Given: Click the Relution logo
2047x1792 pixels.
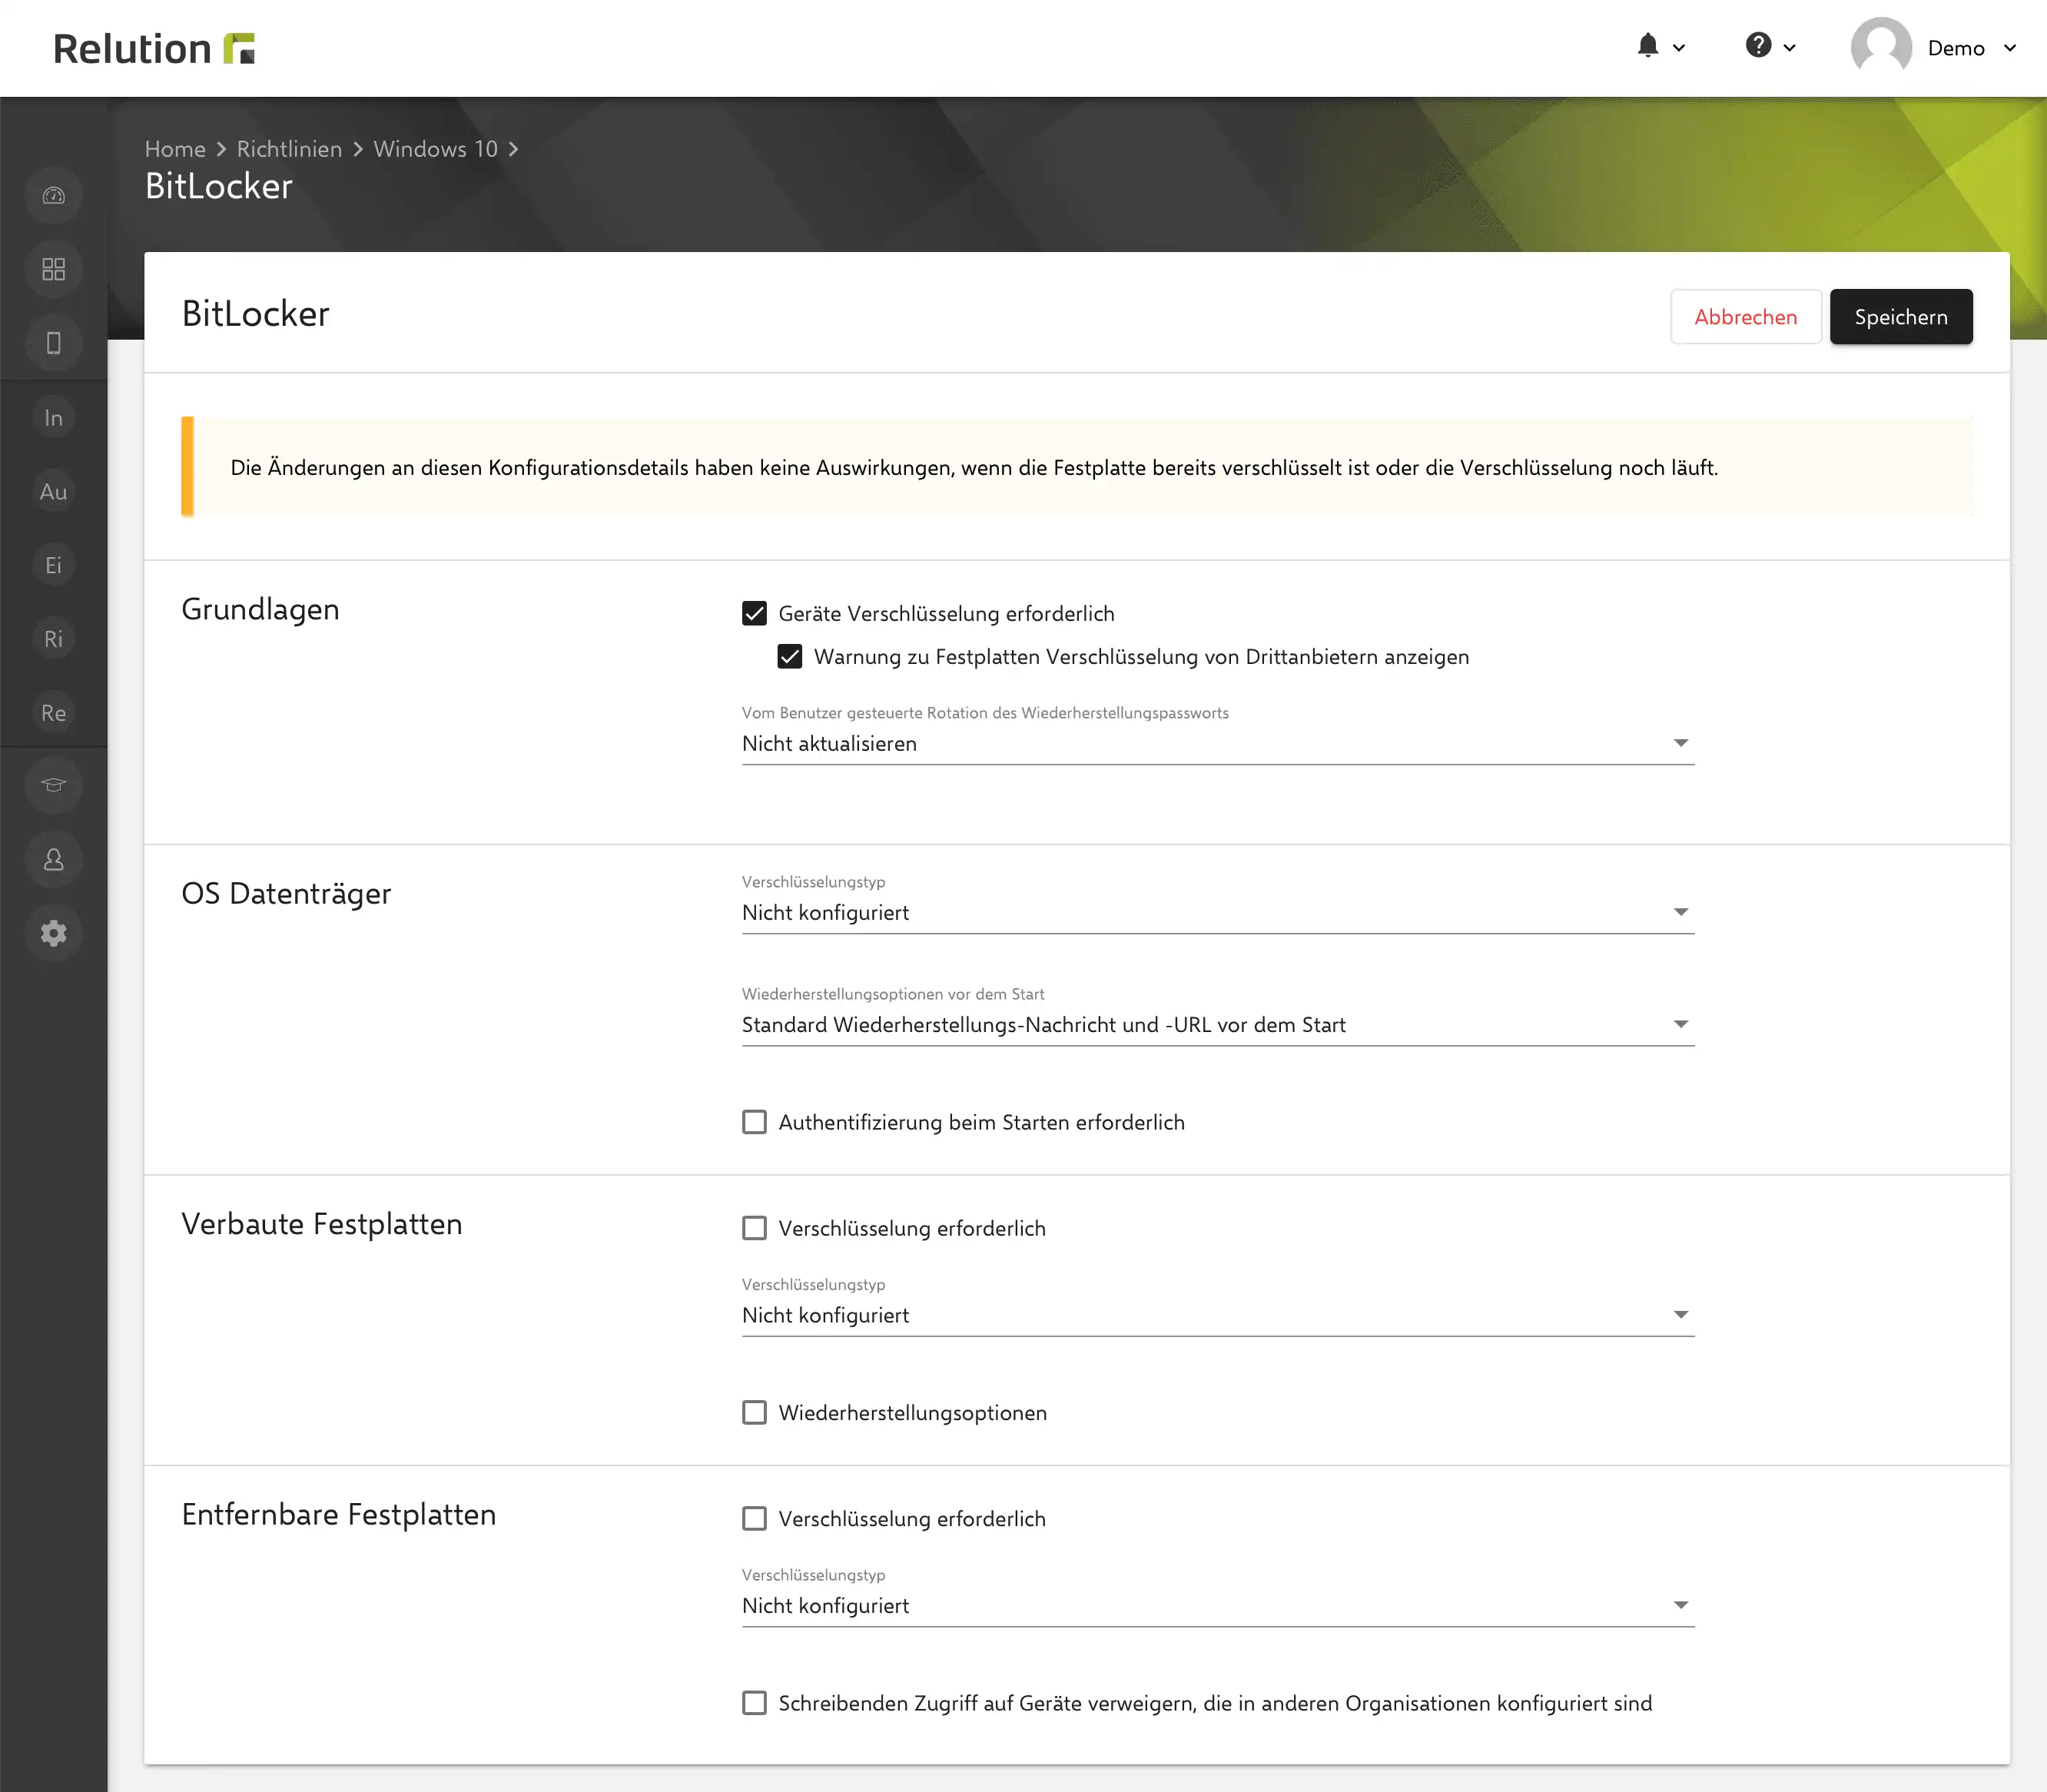Looking at the screenshot, I should 155,48.
